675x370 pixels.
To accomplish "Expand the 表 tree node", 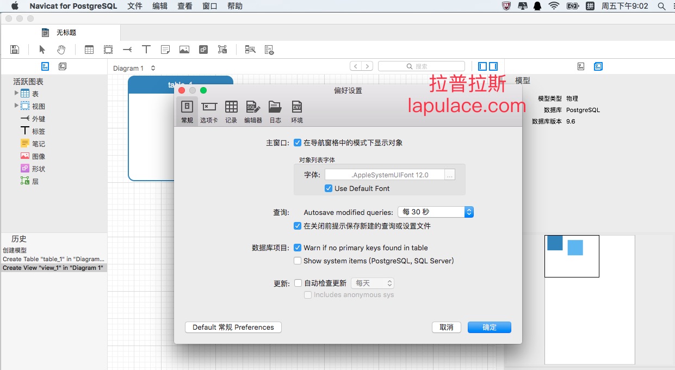I will tap(16, 93).
